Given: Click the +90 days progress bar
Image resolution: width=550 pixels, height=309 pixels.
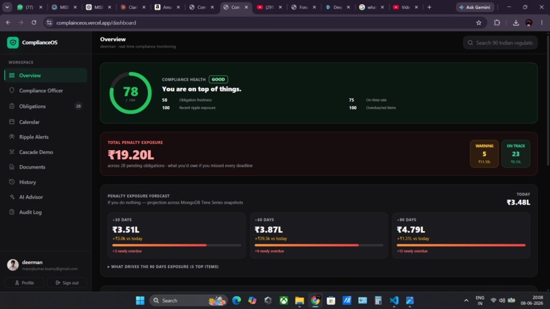Looking at the screenshot, I should tap(461, 245).
